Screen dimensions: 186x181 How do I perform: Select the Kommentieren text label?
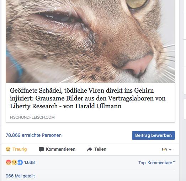[x=60, y=149]
